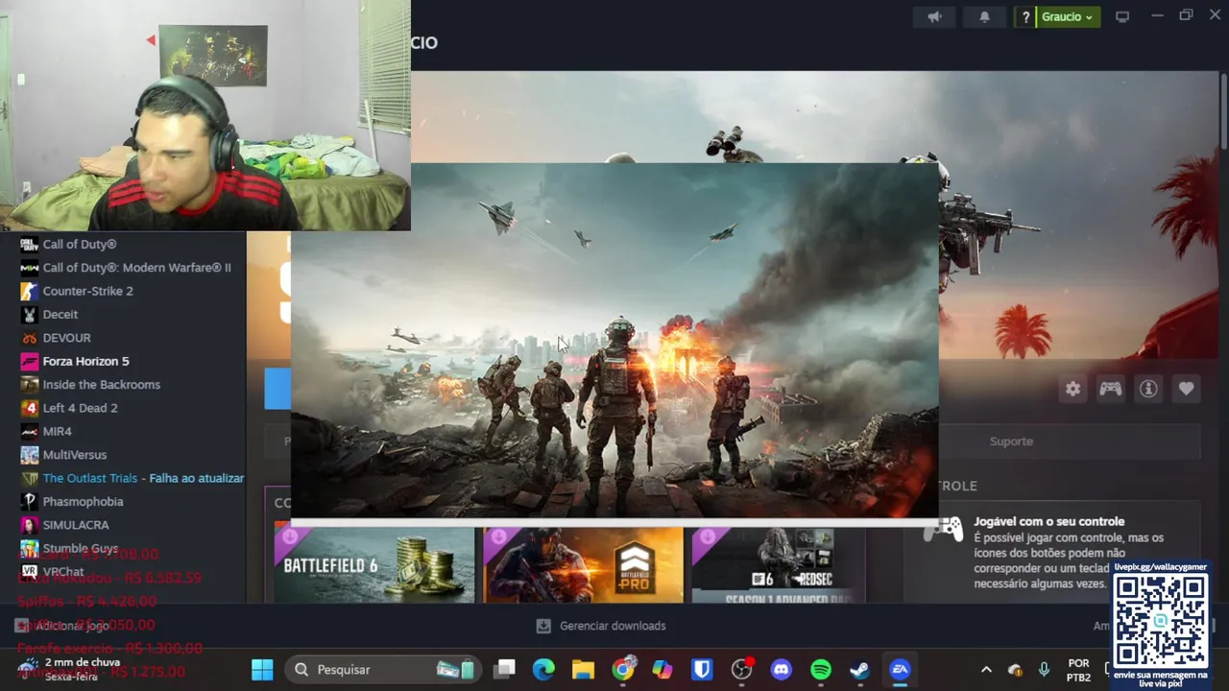The width and height of the screenshot is (1229, 691).
Task: Open EA app from taskbar
Action: [900, 670]
